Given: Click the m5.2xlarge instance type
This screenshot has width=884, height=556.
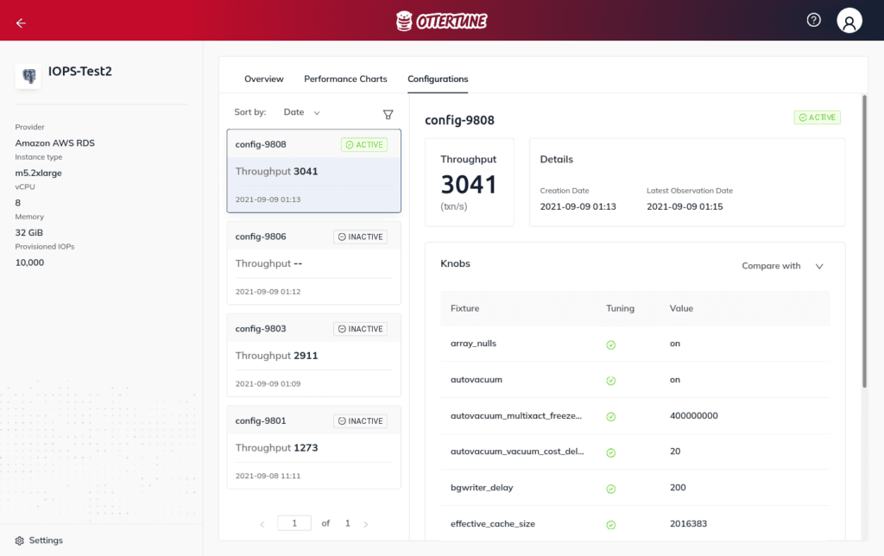Looking at the screenshot, I should coord(38,173).
